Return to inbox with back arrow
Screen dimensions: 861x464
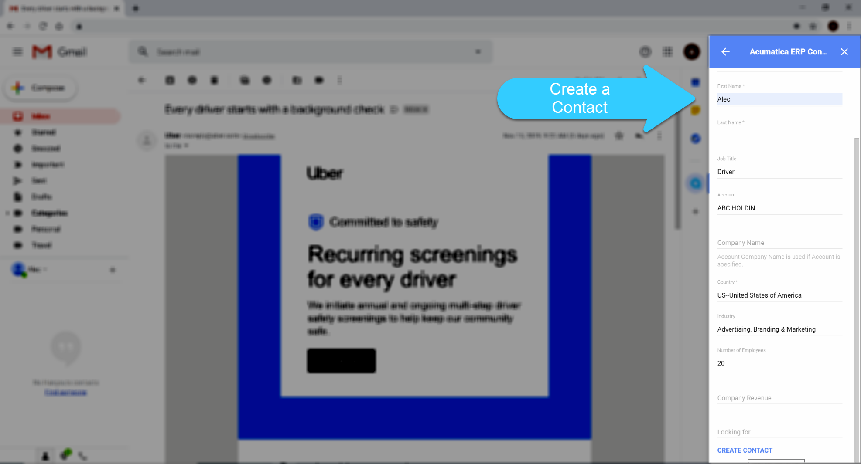[x=142, y=80]
